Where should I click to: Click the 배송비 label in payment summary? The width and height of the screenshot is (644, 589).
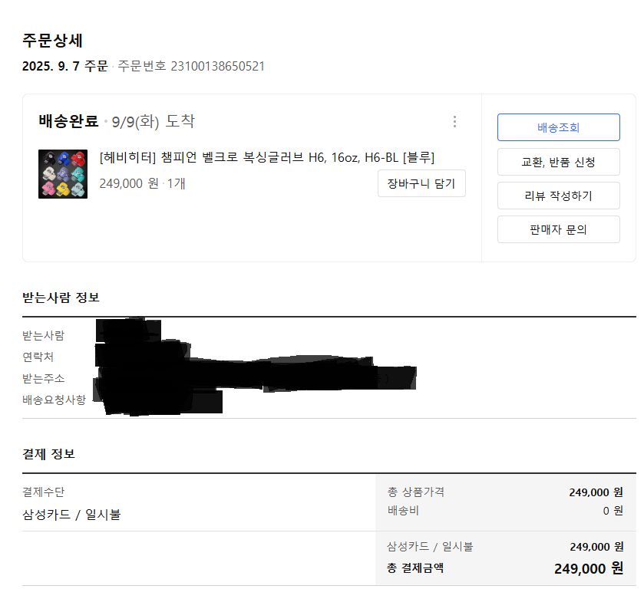point(403,511)
